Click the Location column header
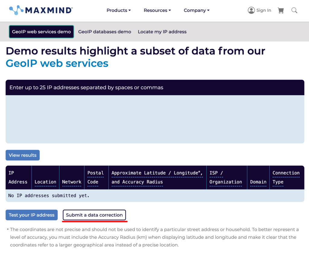This screenshot has width=309, height=255. pos(45,182)
